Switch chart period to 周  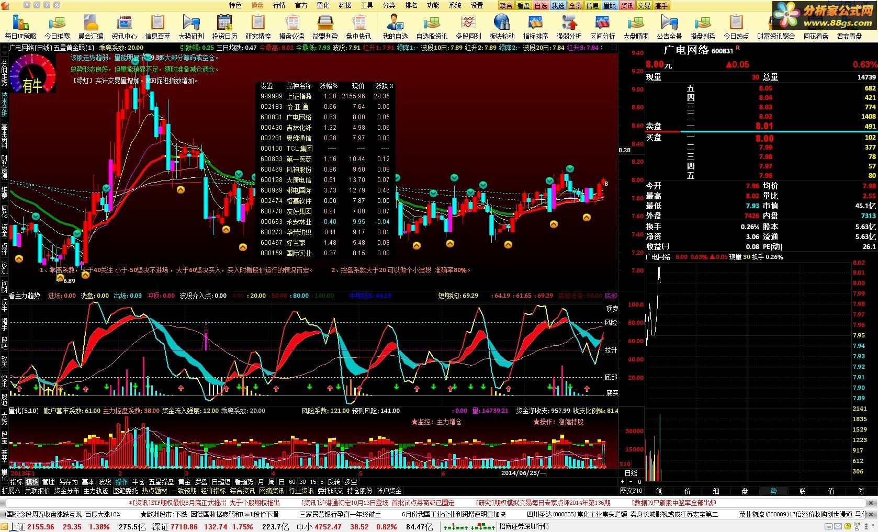[x=272, y=482]
